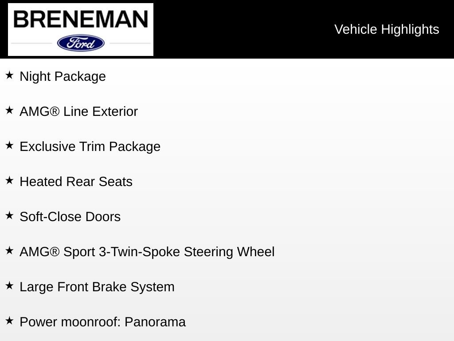Screen dimensions: 454x341
Task: Select the Soft-Close Doors text
Action: pos(70,217)
